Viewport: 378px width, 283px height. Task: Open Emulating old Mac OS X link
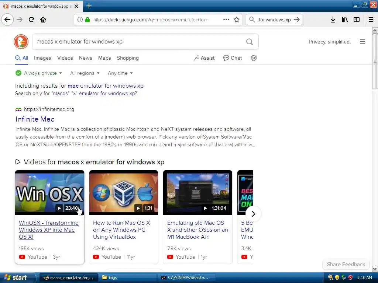click(197, 230)
